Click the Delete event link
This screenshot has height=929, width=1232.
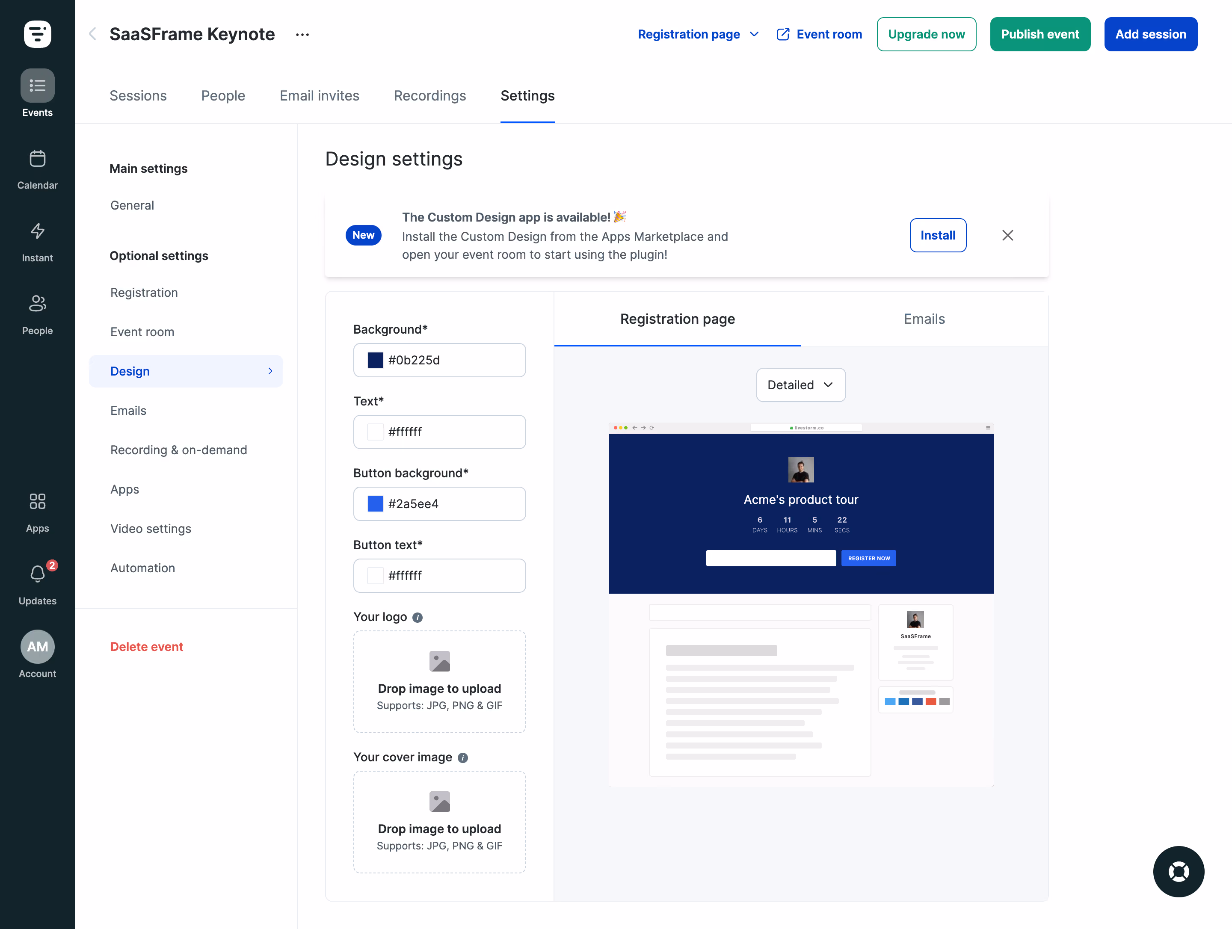click(x=146, y=647)
